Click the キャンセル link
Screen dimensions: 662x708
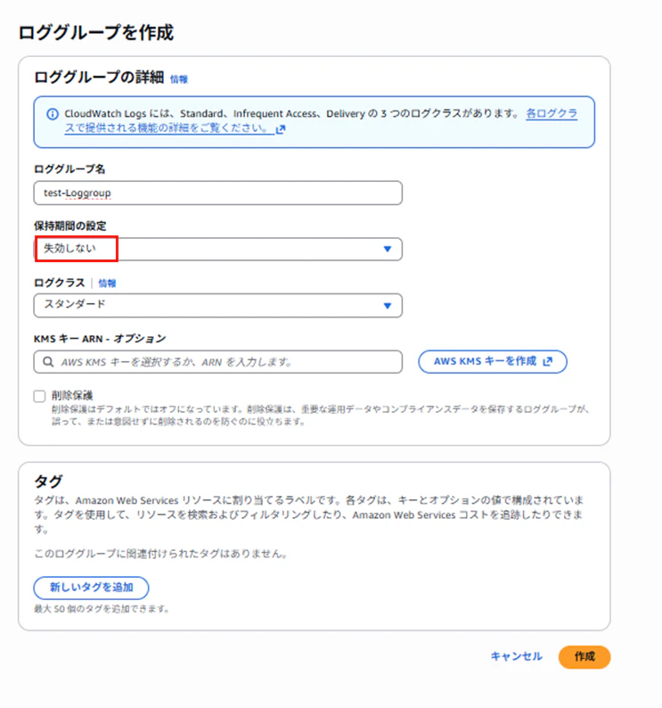(516, 656)
